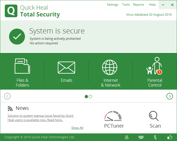The image size is (177, 141).
Task: Open the Reports menu
Action: (x=138, y=5)
